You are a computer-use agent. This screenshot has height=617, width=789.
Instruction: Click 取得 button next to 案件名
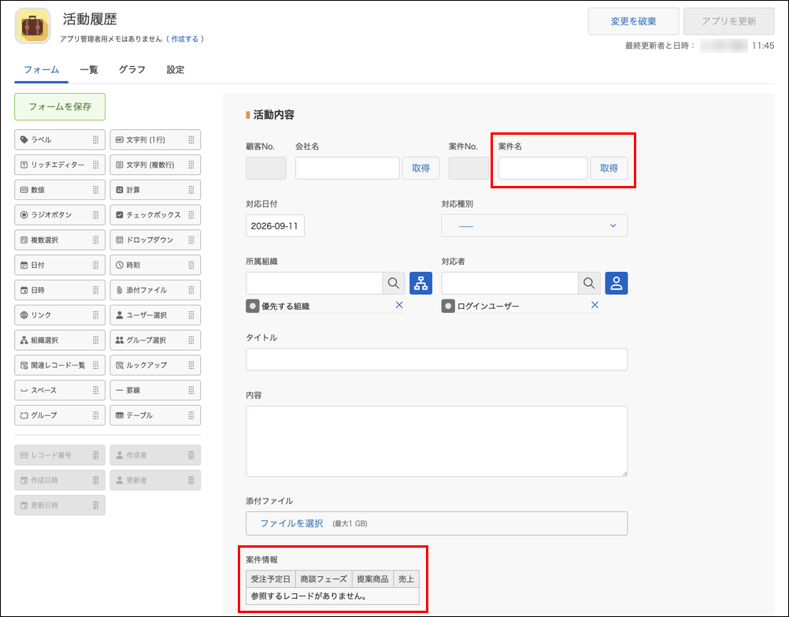tap(609, 168)
